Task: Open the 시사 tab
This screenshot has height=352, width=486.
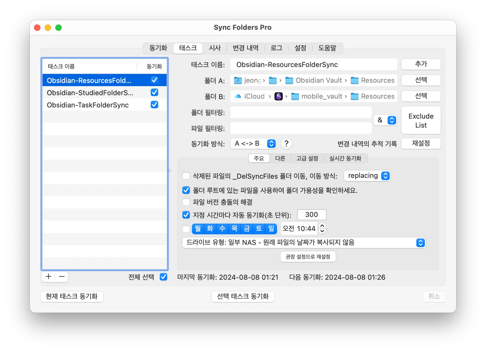Action: pyautogui.click(x=215, y=48)
